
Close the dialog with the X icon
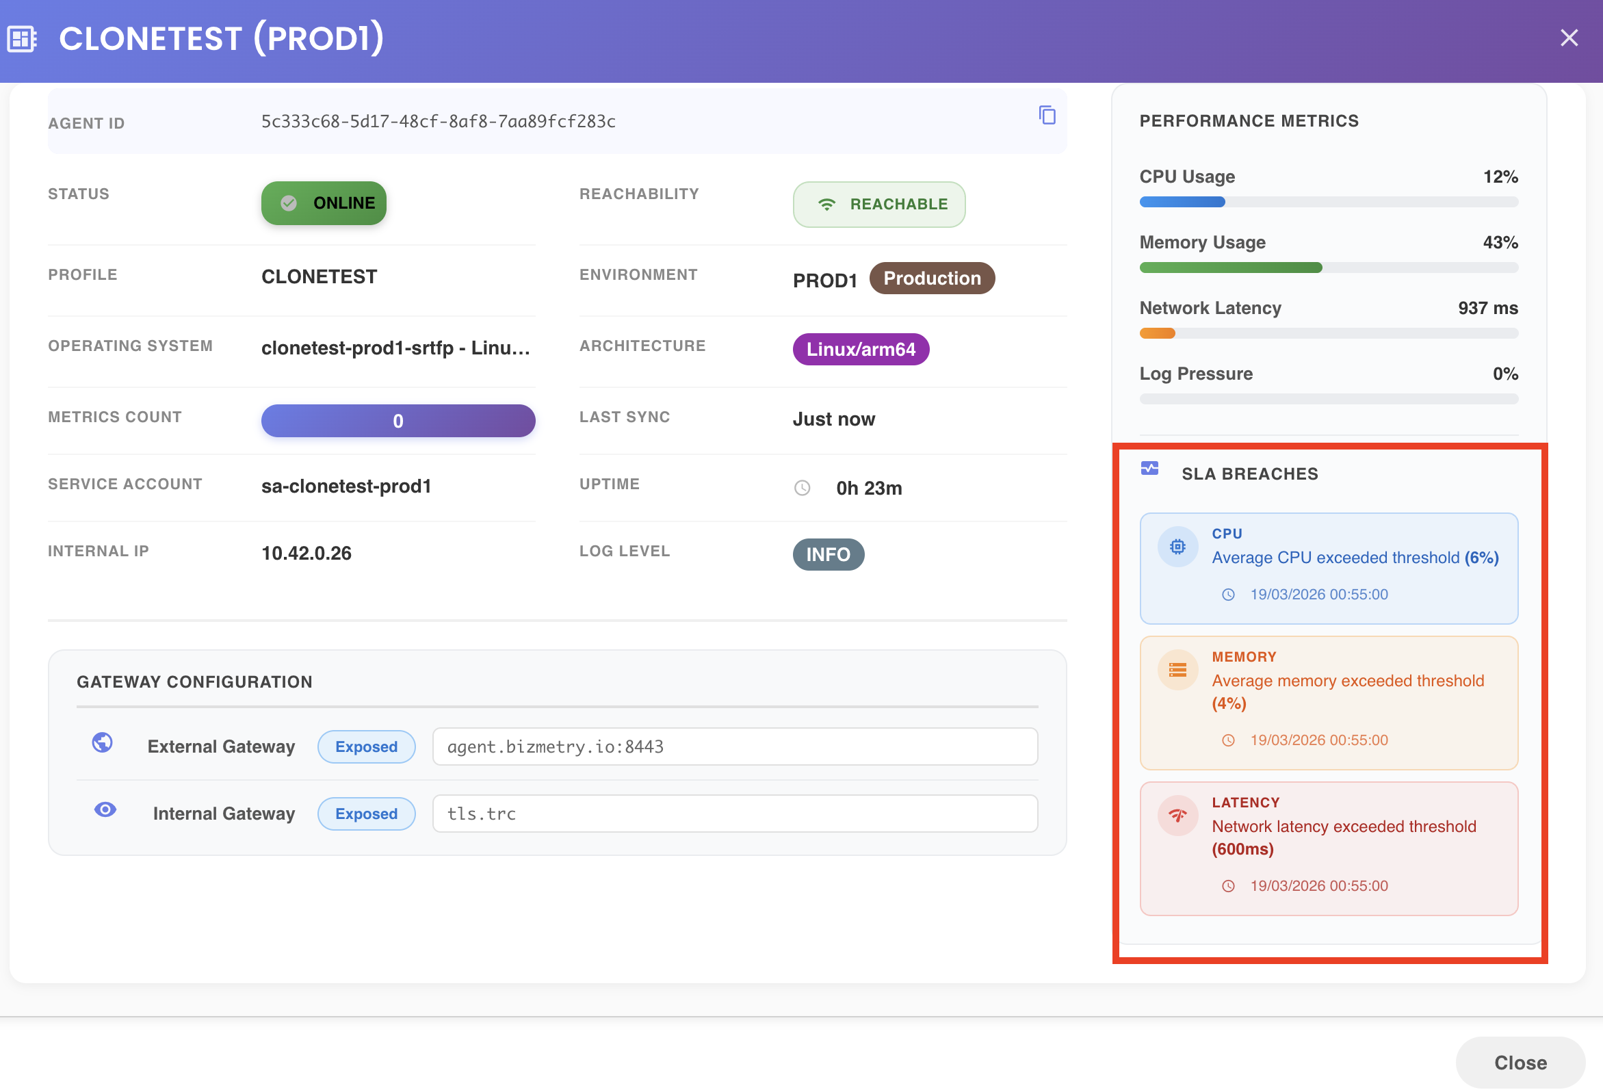pyautogui.click(x=1569, y=38)
